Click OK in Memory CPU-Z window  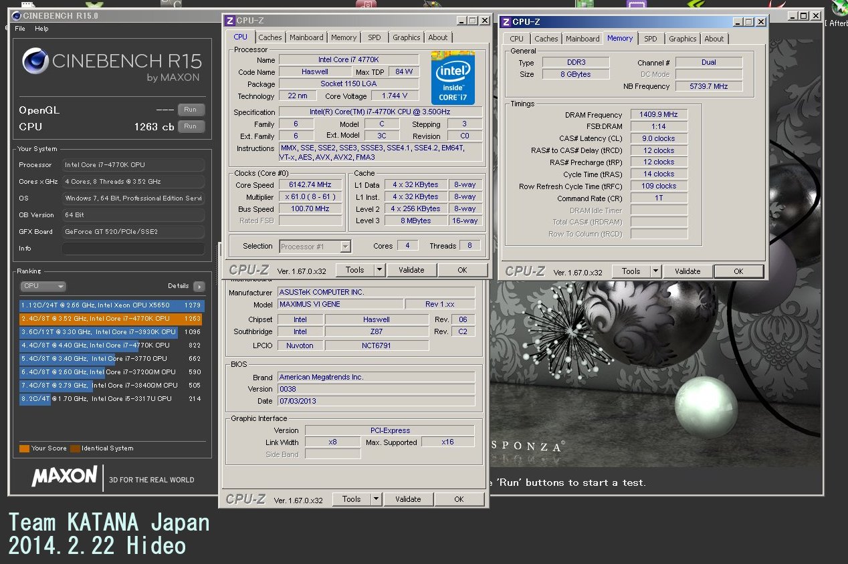[738, 271]
